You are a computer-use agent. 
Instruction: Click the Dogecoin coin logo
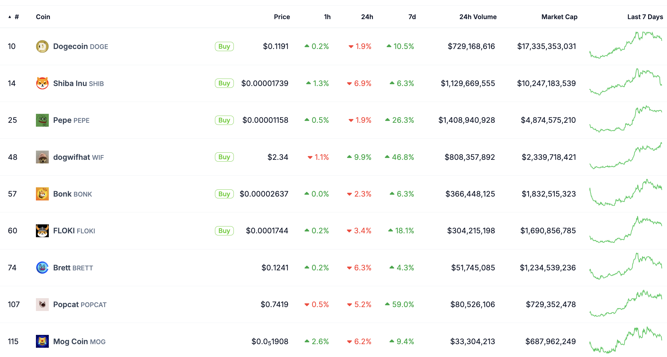tap(42, 47)
